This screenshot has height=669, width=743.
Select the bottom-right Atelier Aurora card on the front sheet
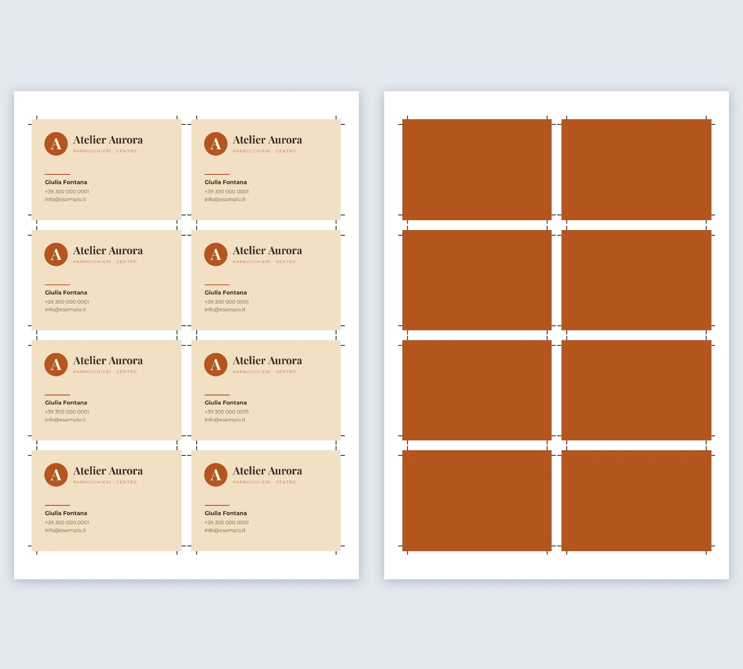(266, 501)
